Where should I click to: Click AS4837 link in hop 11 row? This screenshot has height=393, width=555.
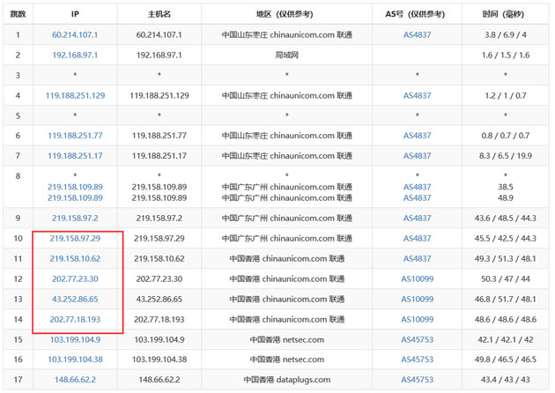418,258
